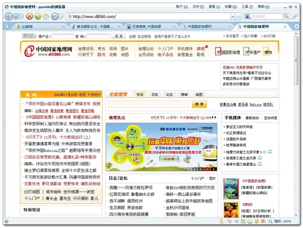The image size is (303, 228).
Task: Click the yellow figure icon in status bar
Action: tap(222, 221)
